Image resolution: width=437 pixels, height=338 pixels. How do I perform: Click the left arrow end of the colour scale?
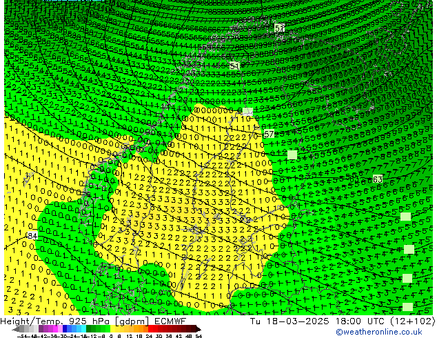click(x=16, y=329)
